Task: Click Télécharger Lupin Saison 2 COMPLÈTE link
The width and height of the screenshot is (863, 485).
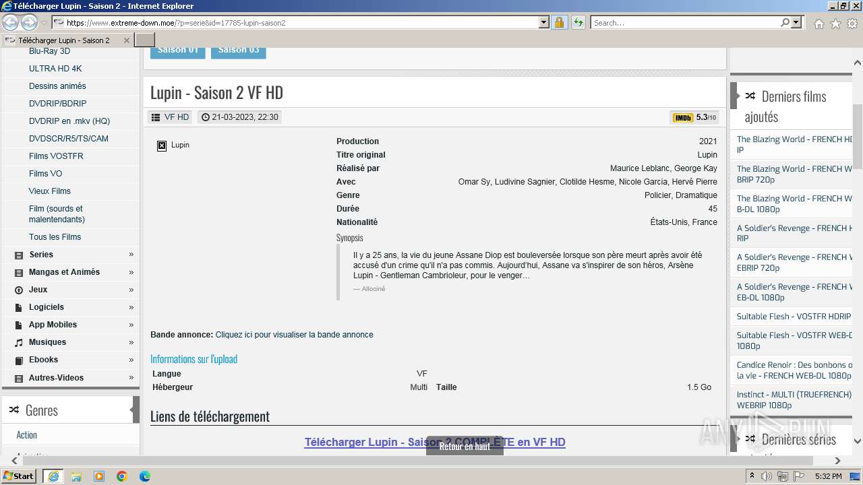Action: (x=435, y=442)
